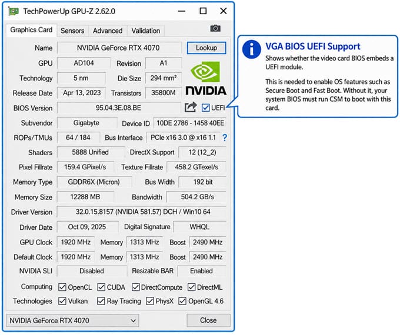Toggle the Vulkan checkbox

pos(62,301)
